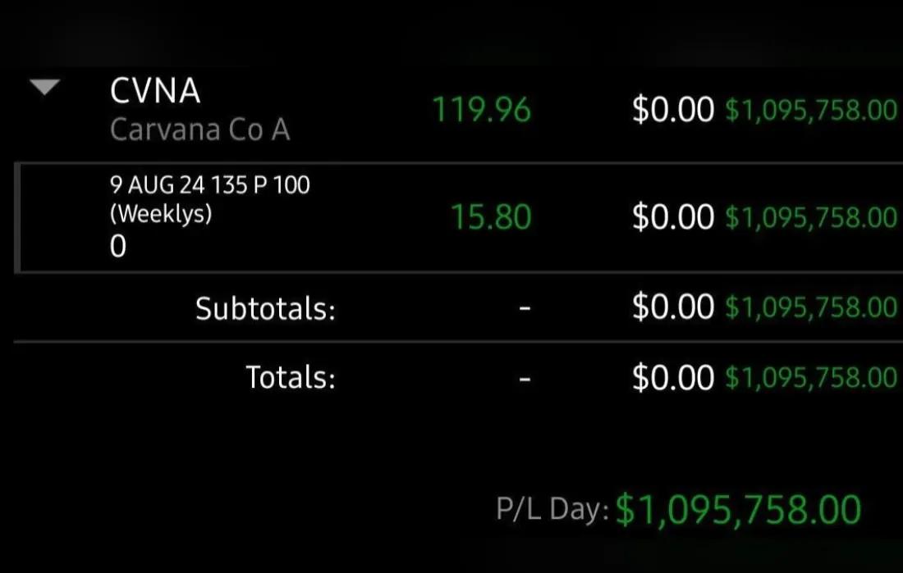Click CVNA row $0.00 value
The height and width of the screenshot is (573, 903).
pyautogui.click(x=672, y=109)
